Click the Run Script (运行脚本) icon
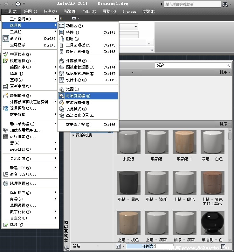 click(x=6, y=137)
